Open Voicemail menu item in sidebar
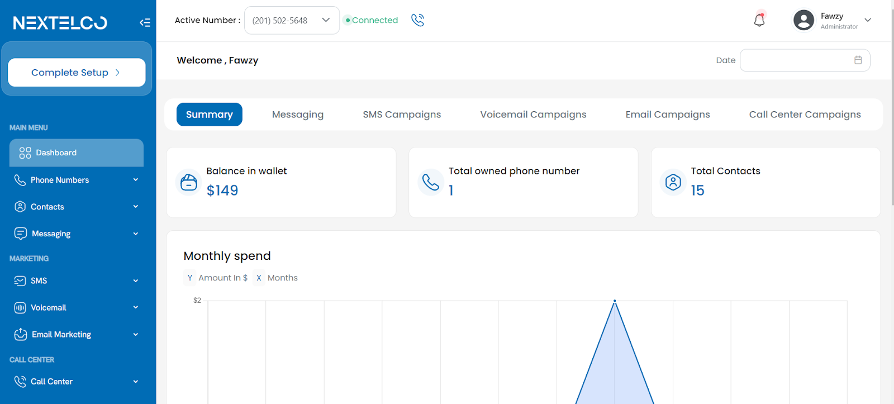 tap(77, 307)
